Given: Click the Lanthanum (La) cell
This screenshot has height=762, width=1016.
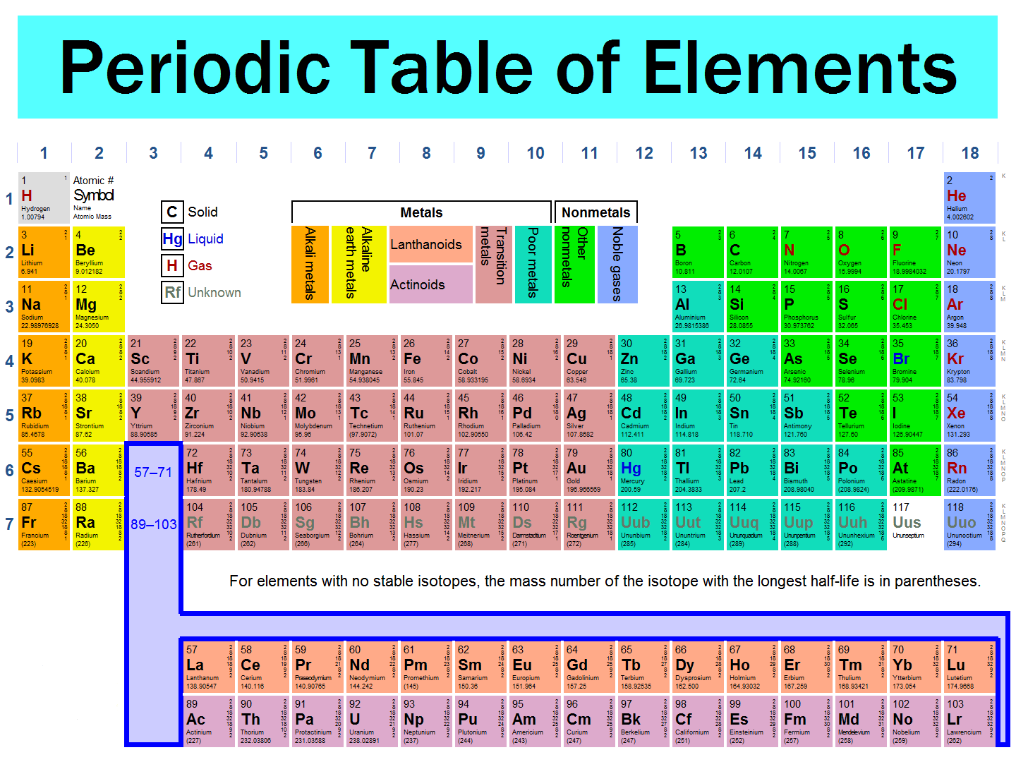Looking at the screenshot, I should (208, 667).
